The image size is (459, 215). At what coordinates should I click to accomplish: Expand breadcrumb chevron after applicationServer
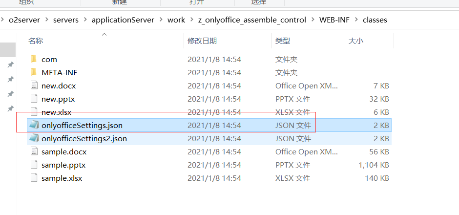(161, 20)
